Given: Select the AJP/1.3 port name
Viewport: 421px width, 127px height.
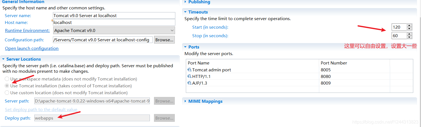Looking at the screenshot, I should pyautogui.click(x=200, y=83).
